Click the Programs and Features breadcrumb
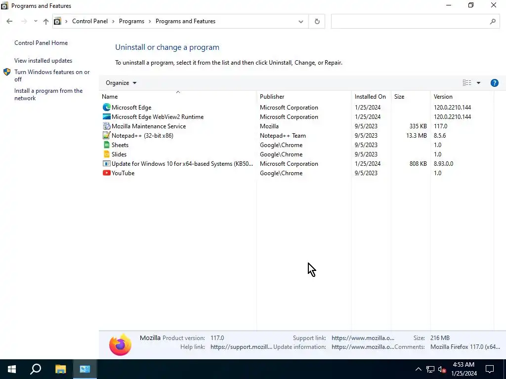 [186, 21]
